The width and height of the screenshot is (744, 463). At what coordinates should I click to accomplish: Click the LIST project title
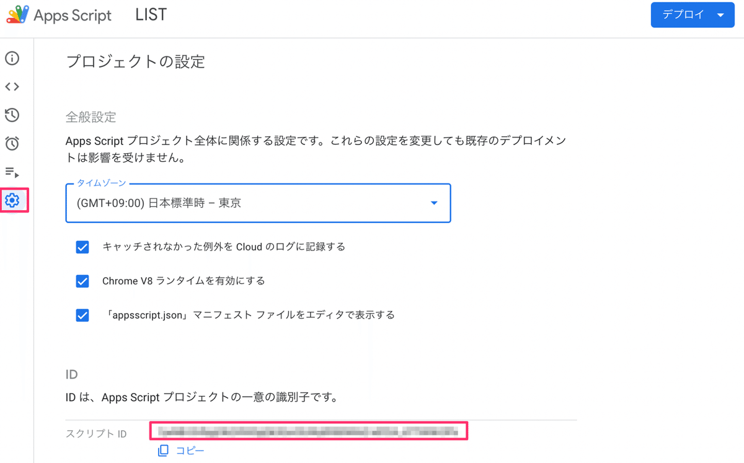pos(151,14)
